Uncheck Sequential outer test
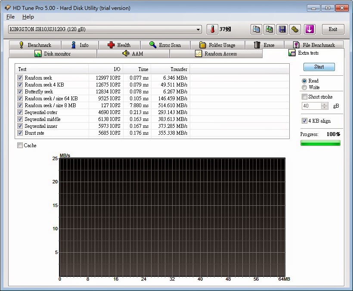Screen dimensions: 353x291 tap(20, 112)
